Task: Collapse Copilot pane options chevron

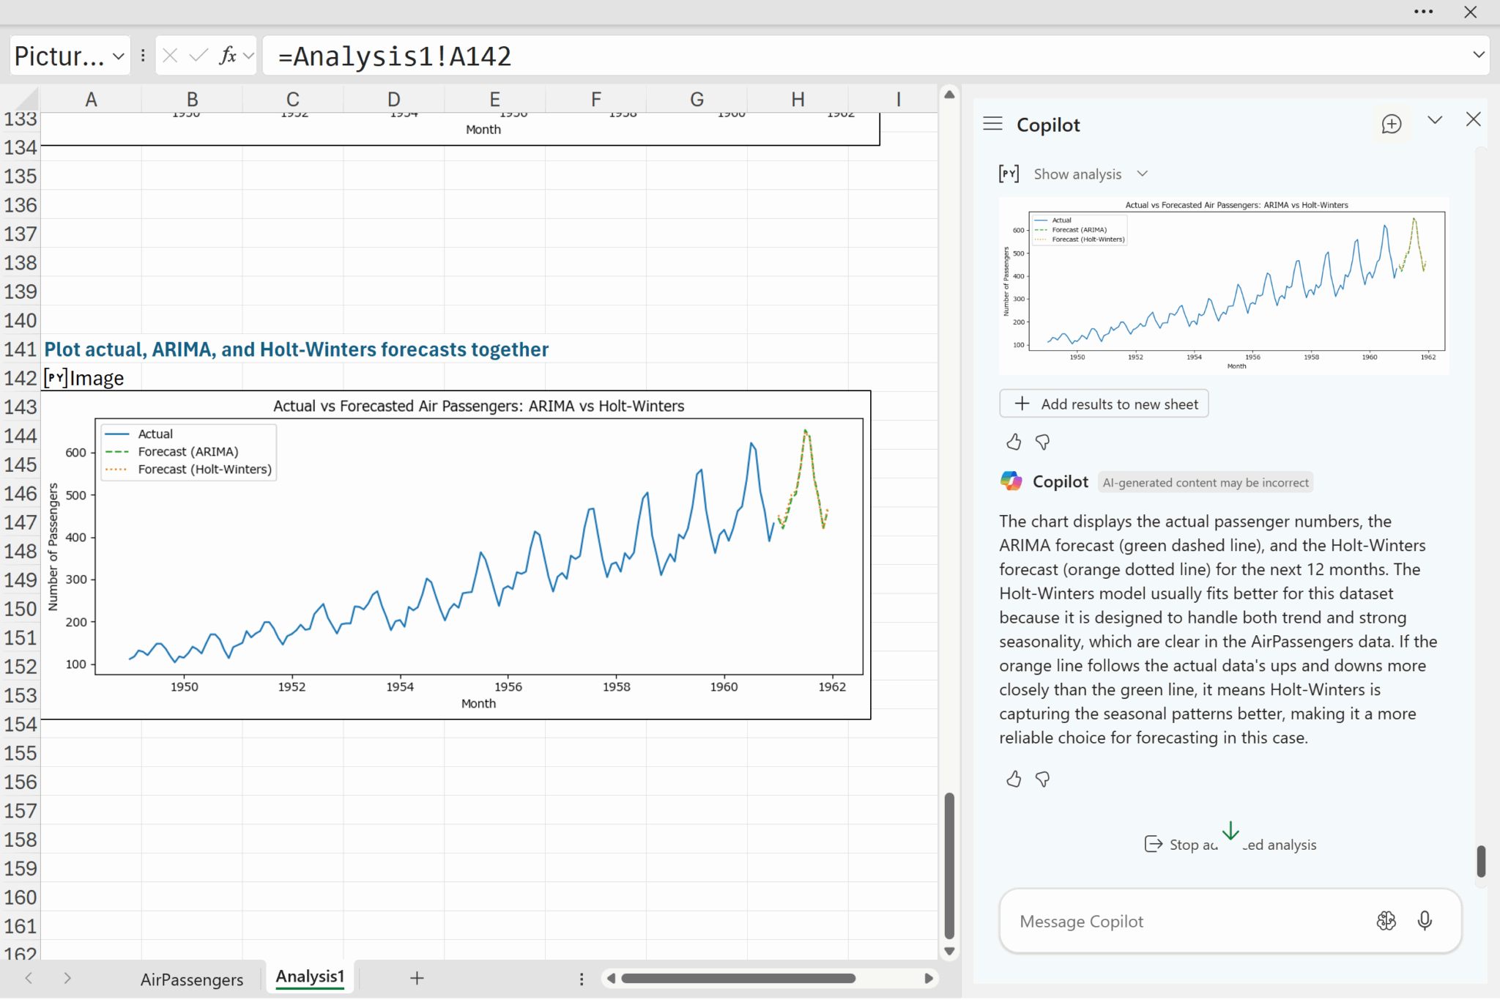Action: click(1435, 120)
